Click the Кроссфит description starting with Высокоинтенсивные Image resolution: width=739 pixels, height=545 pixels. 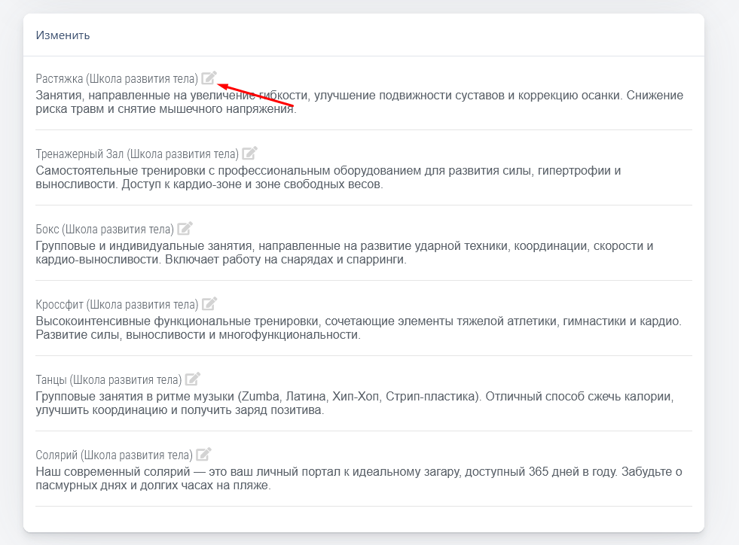(x=358, y=328)
